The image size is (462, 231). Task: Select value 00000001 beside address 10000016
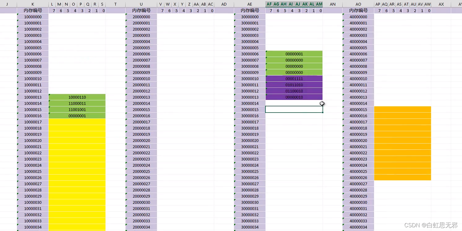click(77, 116)
